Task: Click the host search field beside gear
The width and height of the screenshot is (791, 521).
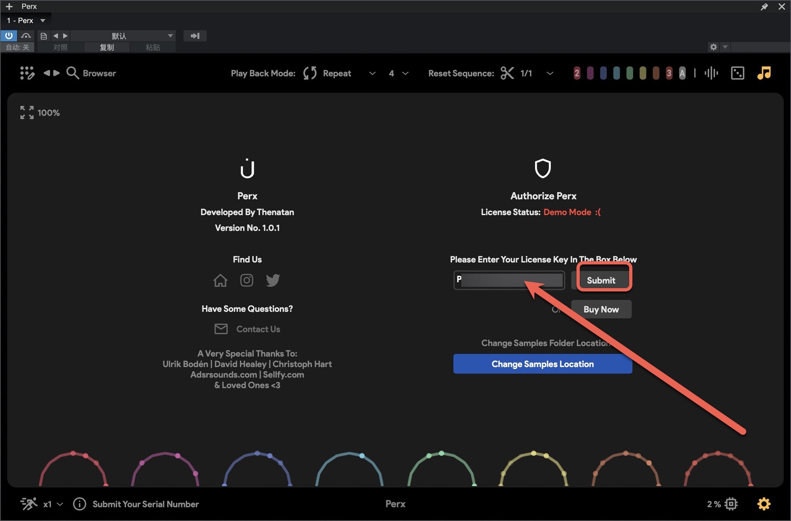Action: (x=761, y=47)
